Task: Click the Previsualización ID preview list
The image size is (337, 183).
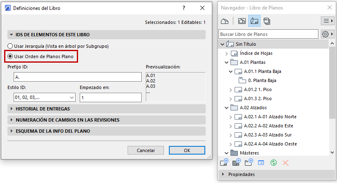Action: pos(176,87)
